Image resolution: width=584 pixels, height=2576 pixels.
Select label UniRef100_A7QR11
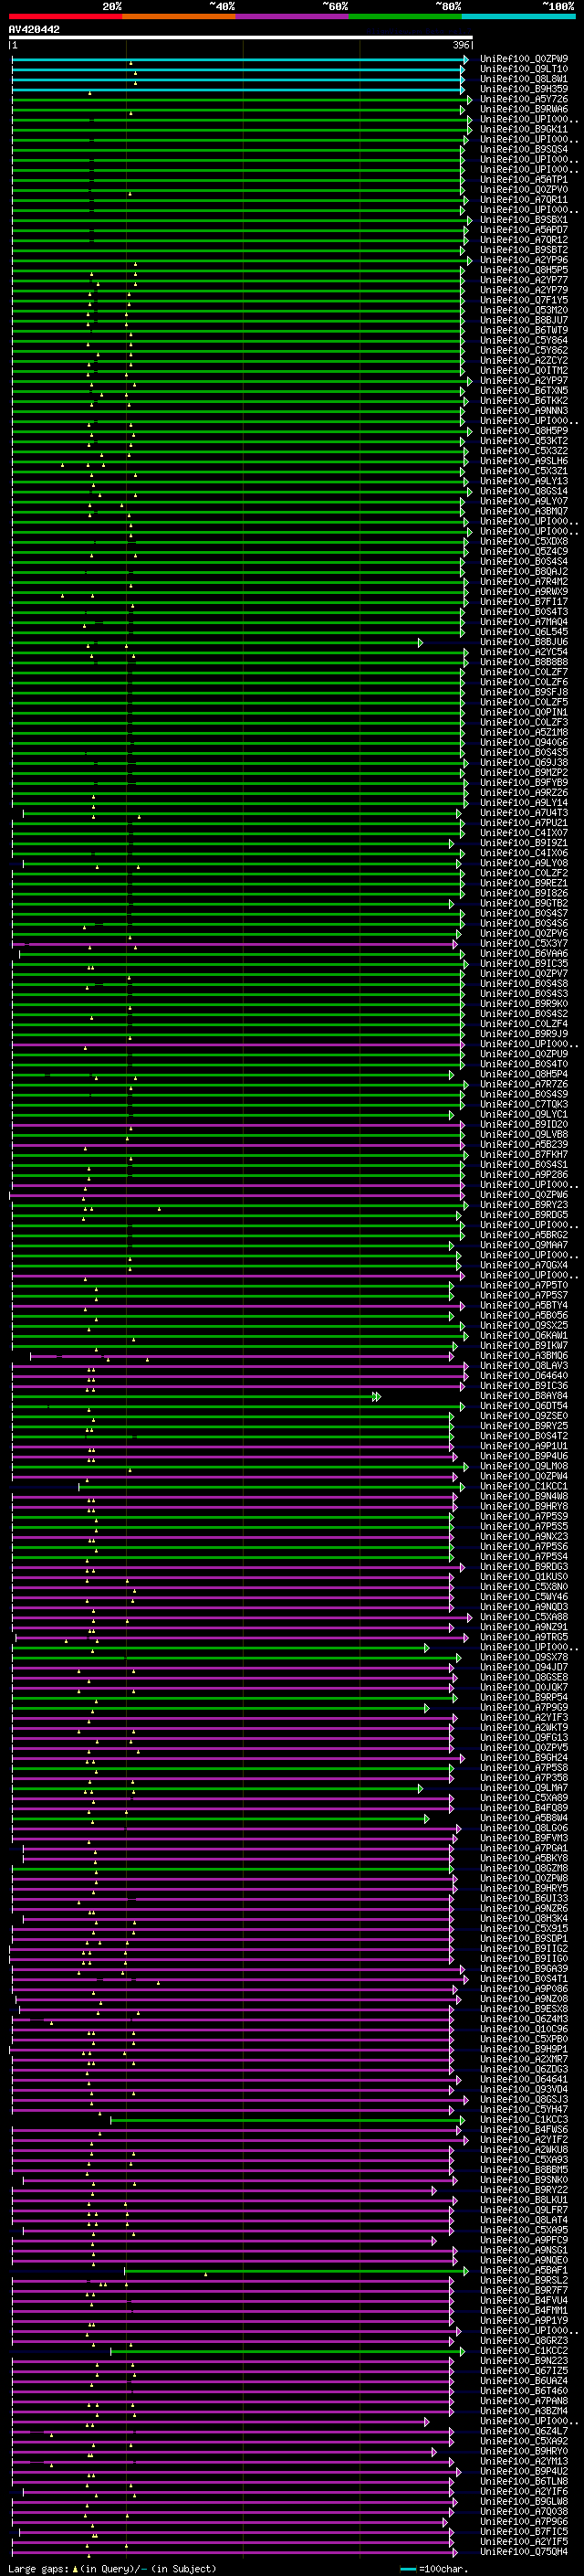tap(523, 200)
